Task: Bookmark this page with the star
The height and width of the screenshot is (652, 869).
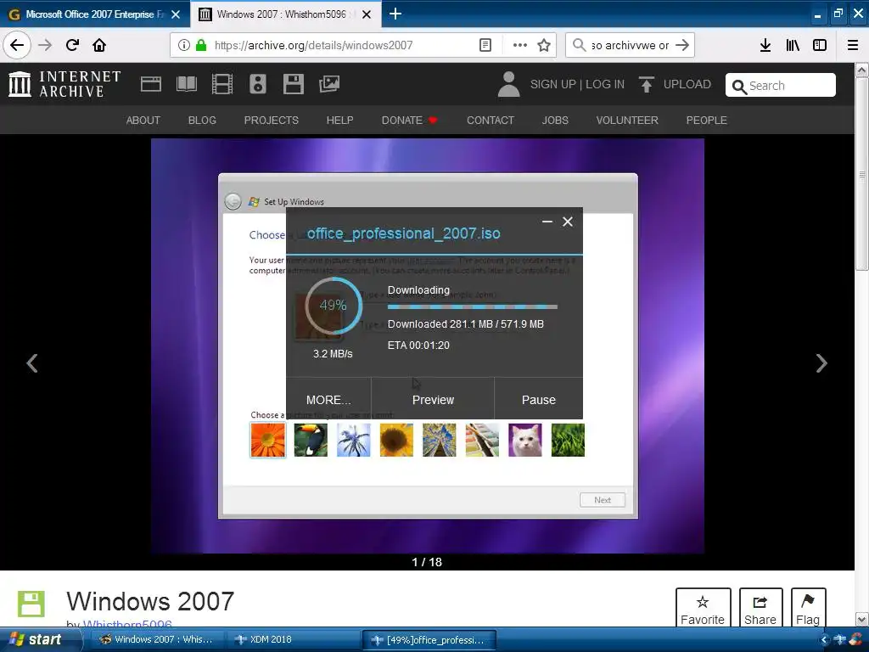Action: 544,46
